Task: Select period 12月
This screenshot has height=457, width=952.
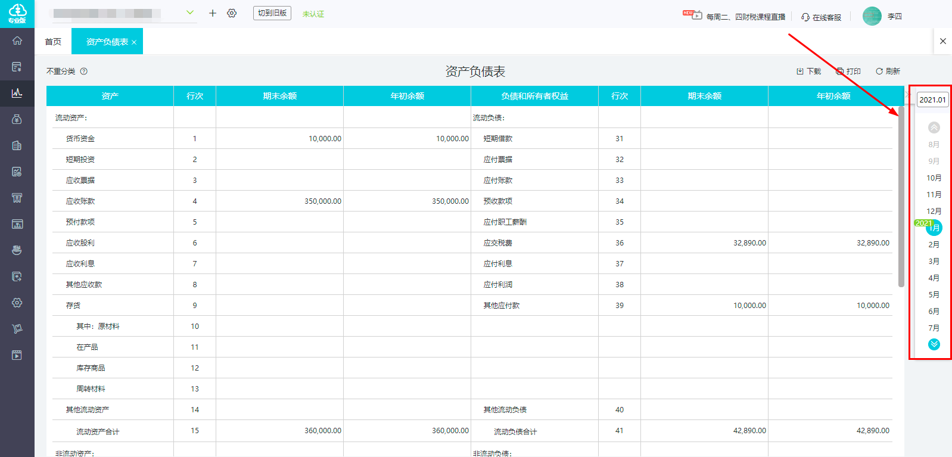Action: [934, 212]
